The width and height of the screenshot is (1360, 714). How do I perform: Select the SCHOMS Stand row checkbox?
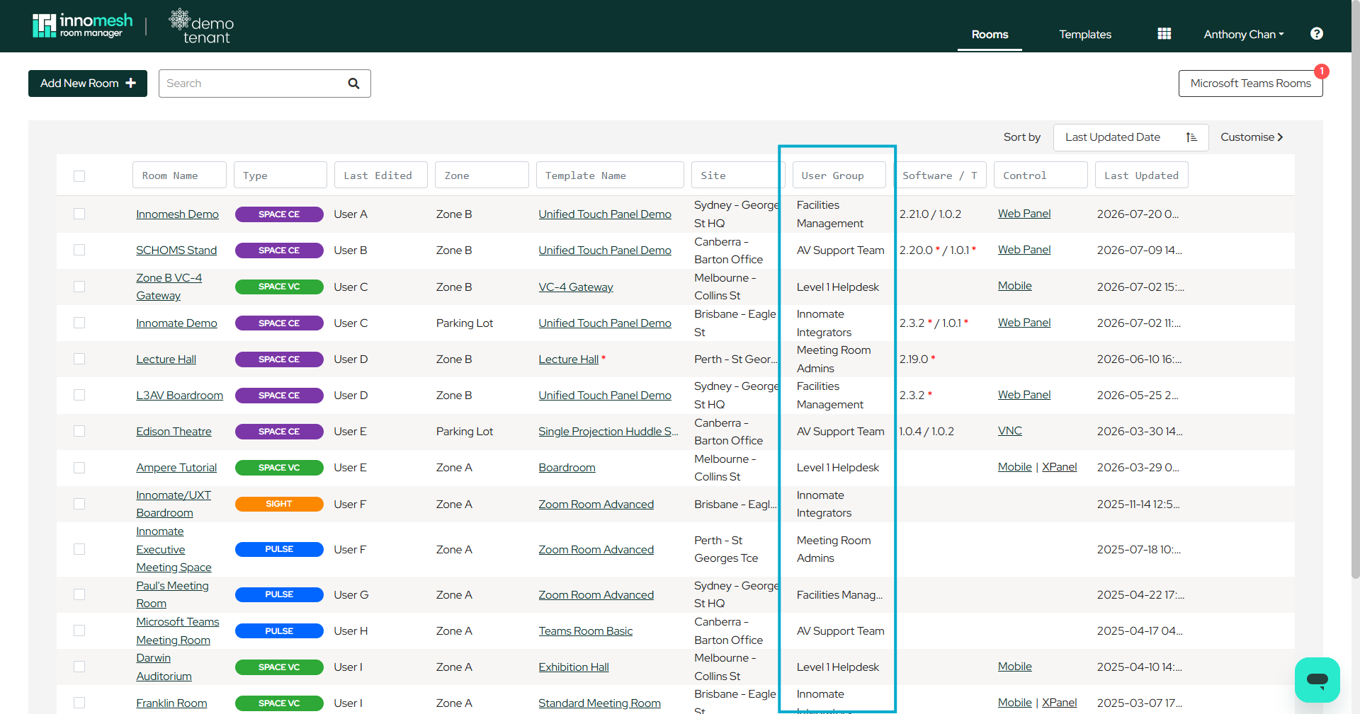click(x=79, y=250)
